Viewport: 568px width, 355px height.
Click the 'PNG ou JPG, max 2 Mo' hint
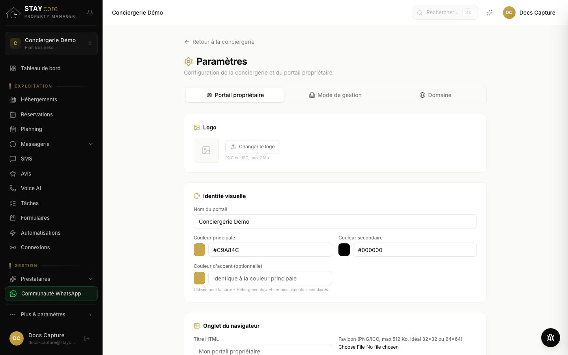(247, 158)
